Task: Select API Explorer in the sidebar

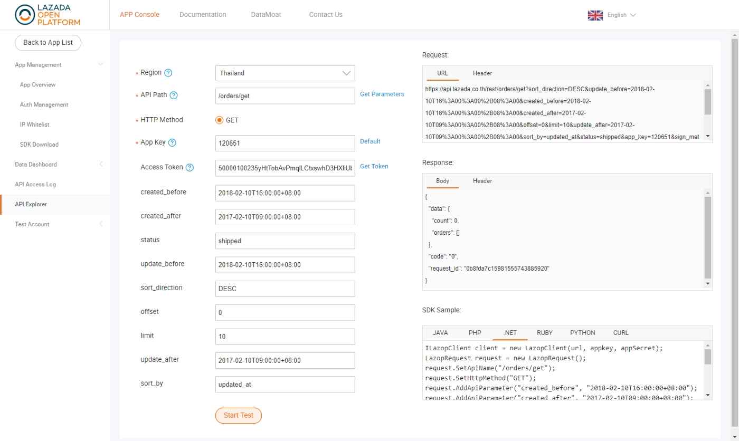Action: click(55, 204)
